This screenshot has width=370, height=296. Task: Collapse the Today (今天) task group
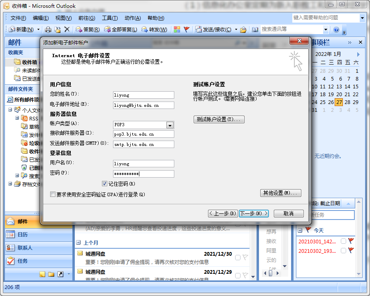pyautogui.click(x=300, y=230)
